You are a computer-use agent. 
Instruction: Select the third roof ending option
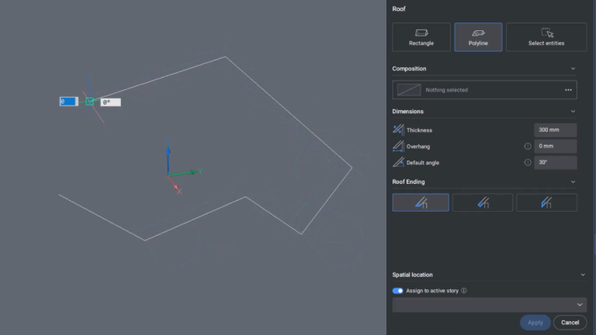pos(546,202)
